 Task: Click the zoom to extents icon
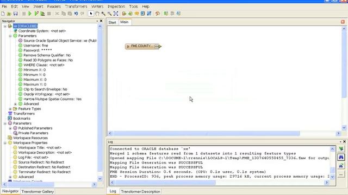(x=116, y=14)
